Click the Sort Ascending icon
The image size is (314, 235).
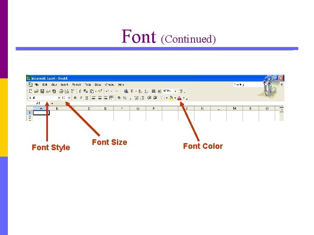point(140,91)
